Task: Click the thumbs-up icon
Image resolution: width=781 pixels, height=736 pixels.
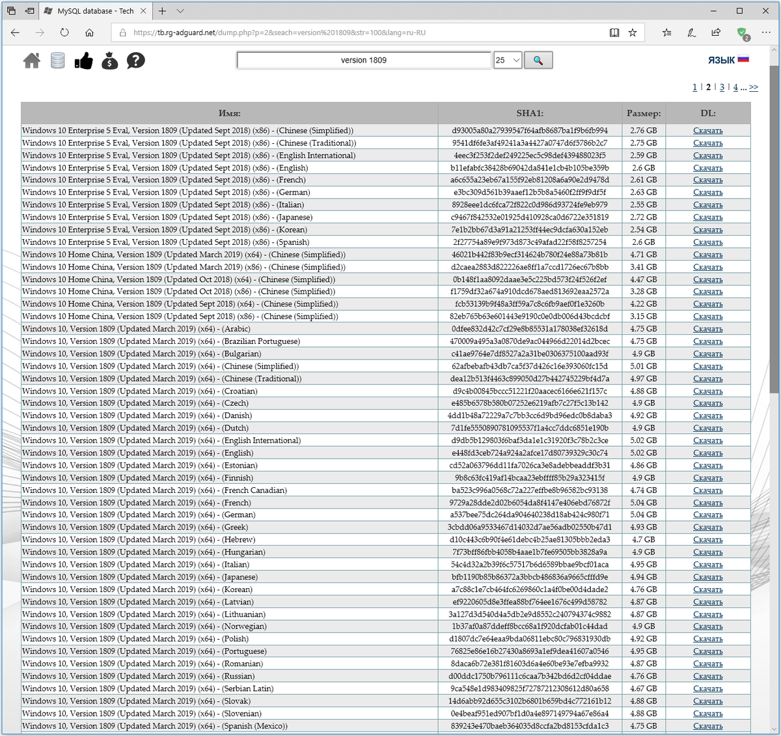Action: (x=83, y=61)
